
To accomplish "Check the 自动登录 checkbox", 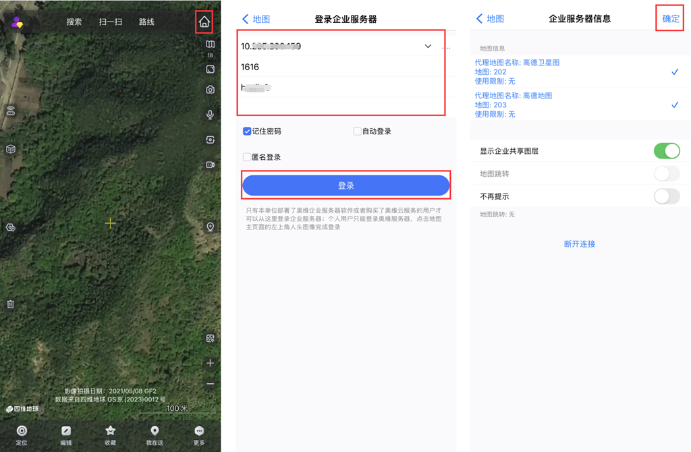I will [357, 132].
